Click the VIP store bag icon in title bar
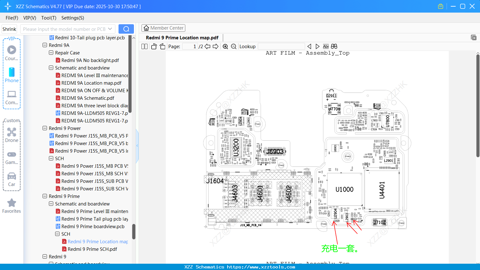Image resolution: width=480 pixels, height=270 pixels. [x=441, y=6]
